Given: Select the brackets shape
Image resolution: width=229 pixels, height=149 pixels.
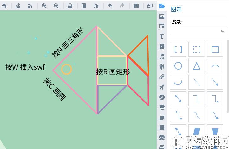Looking at the screenshot, I should (x=178, y=49).
